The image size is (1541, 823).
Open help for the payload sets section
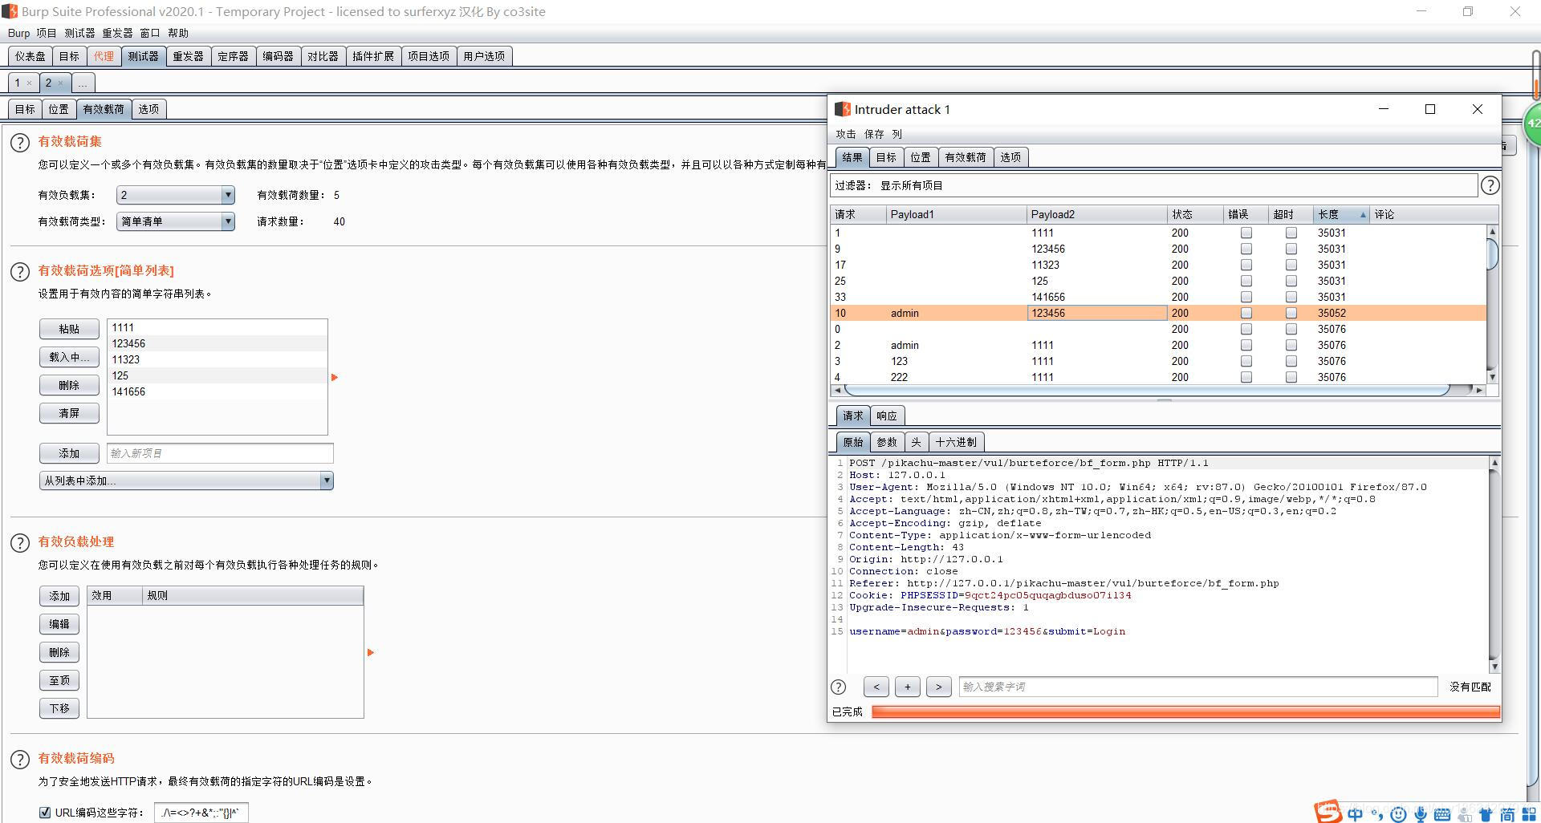click(20, 143)
